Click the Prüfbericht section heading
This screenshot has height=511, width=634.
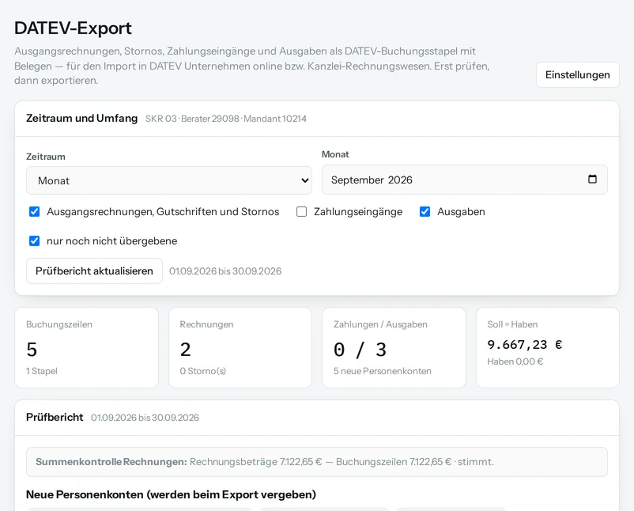click(55, 417)
